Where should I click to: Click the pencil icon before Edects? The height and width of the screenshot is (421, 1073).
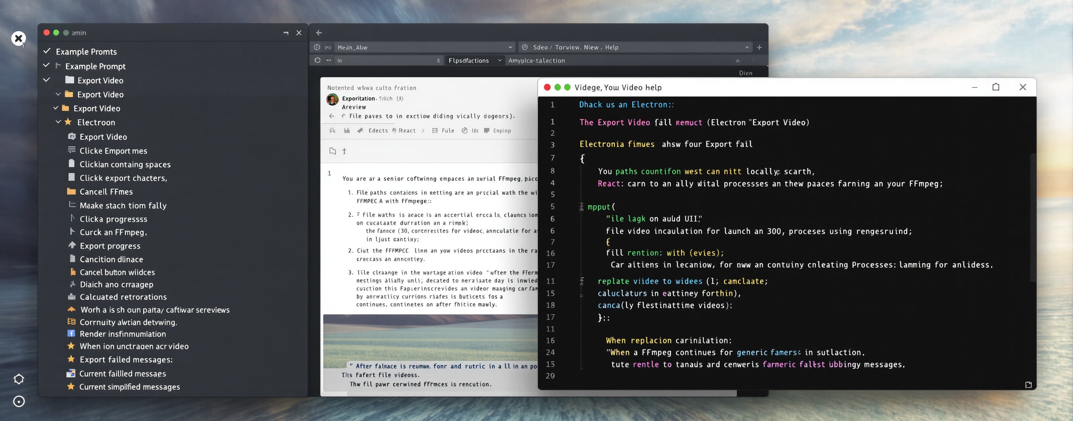coord(360,131)
